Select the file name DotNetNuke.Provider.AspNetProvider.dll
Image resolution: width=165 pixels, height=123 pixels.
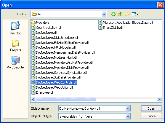pyautogui.click(x=64, y=63)
